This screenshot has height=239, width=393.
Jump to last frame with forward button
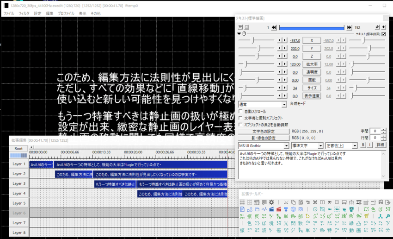[x=349, y=27]
